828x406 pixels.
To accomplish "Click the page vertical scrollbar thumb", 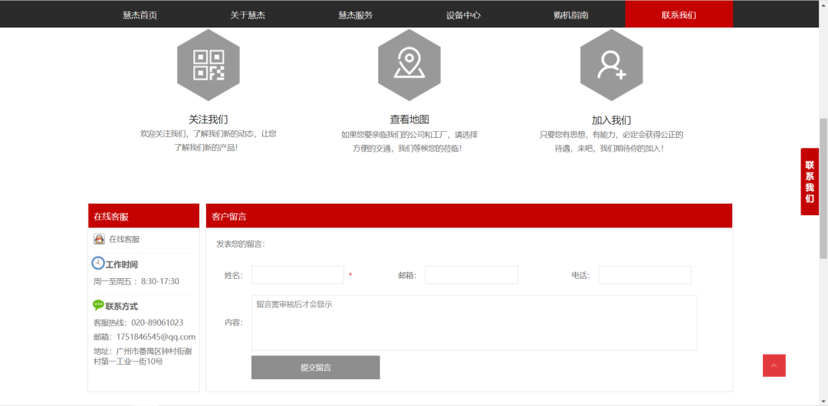I will coord(823,188).
